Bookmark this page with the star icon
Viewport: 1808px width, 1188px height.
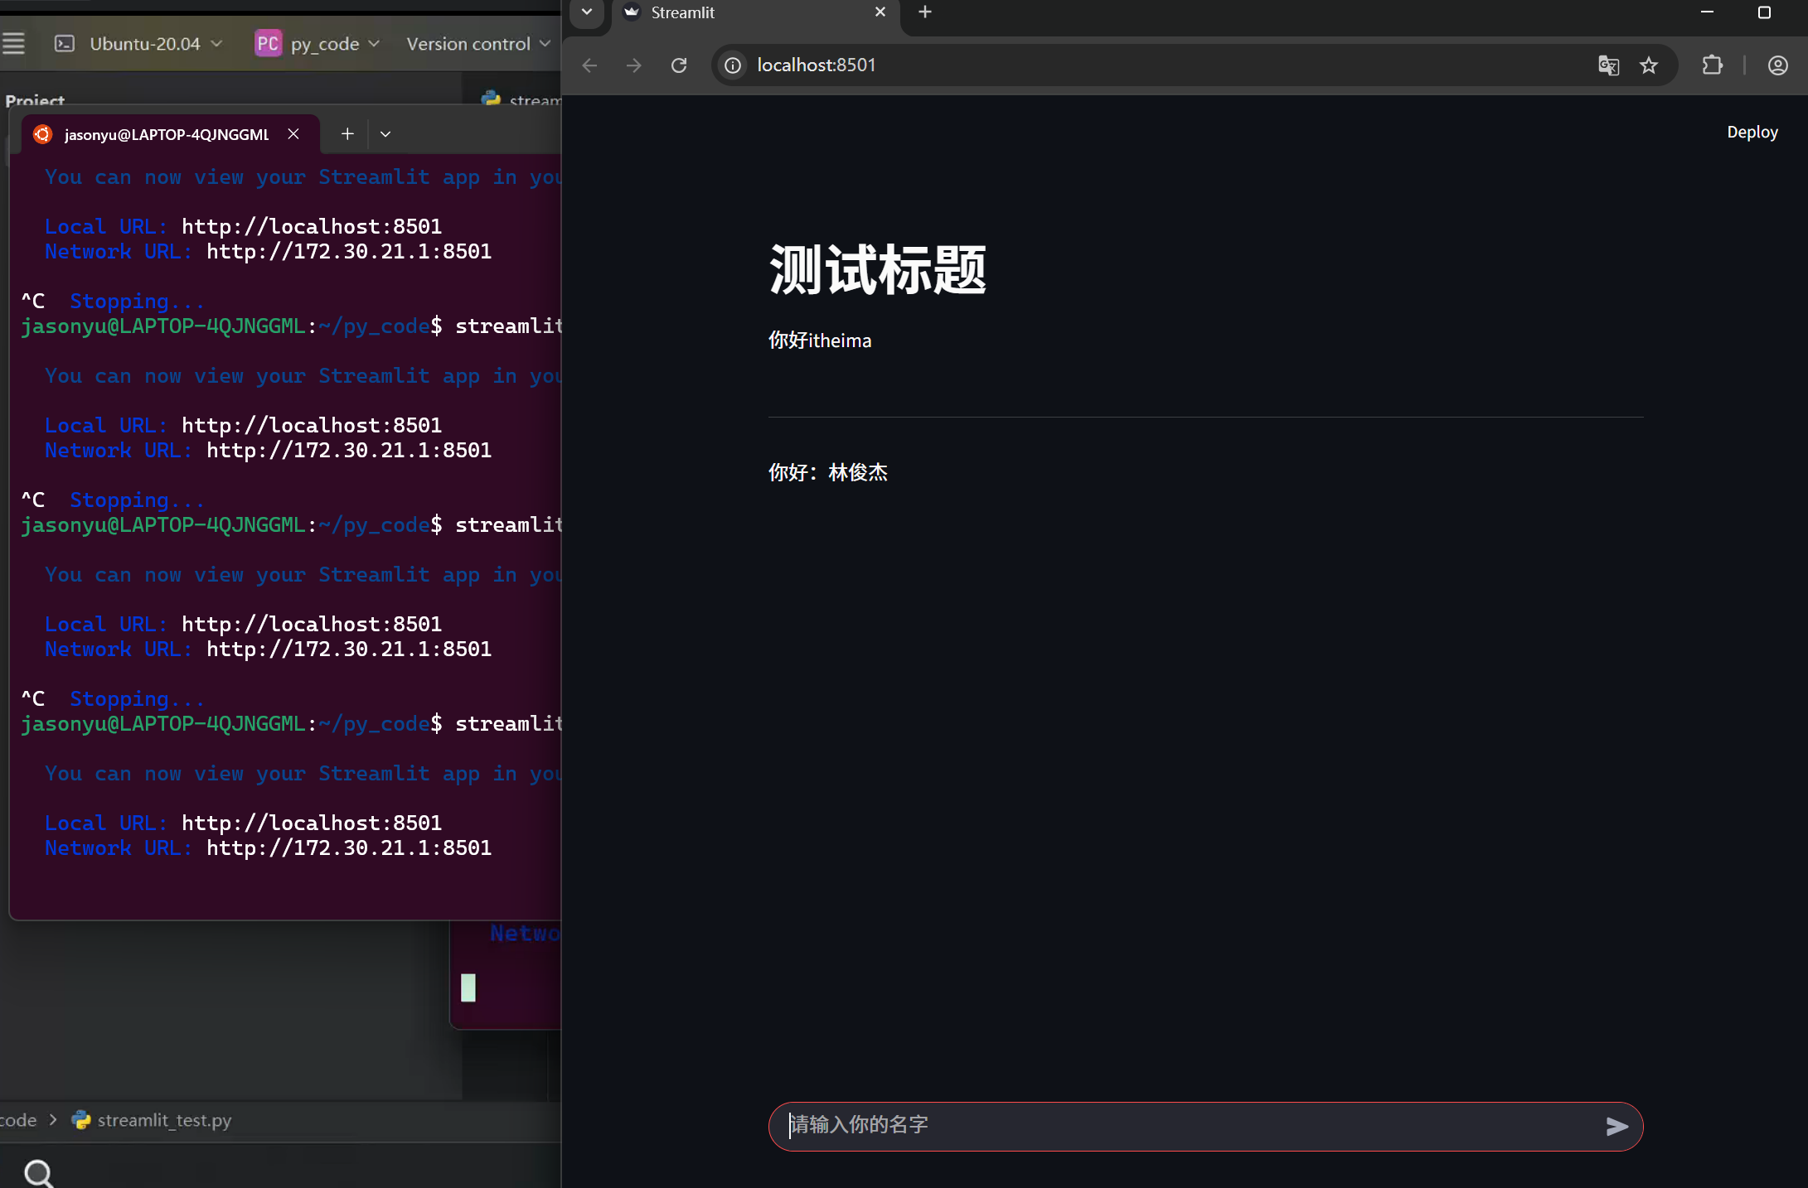pos(1649,65)
